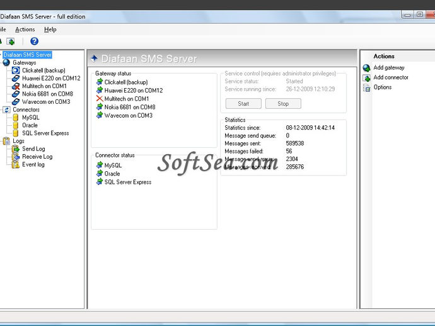The height and width of the screenshot is (326, 435).
Task: Click Add connector action link
Action: [x=391, y=77]
